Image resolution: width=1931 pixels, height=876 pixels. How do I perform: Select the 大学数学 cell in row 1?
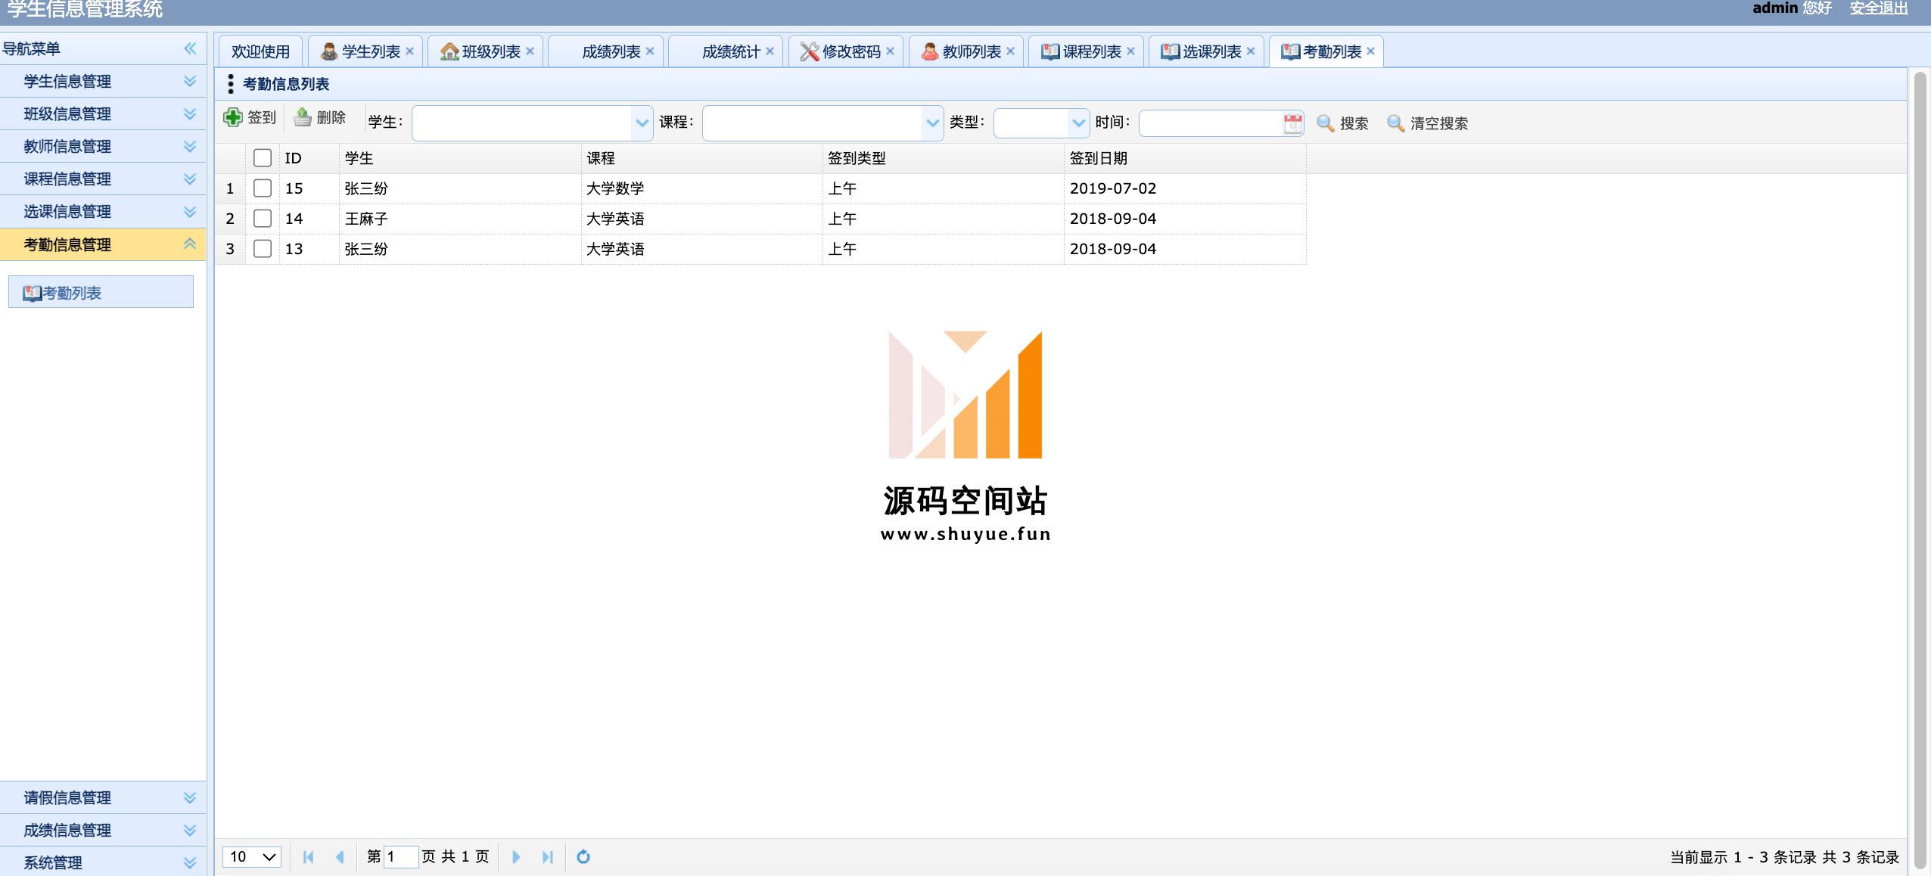coord(702,188)
